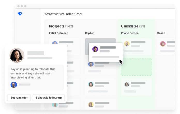Click the Prospects (142) section heading

tap(61, 26)
